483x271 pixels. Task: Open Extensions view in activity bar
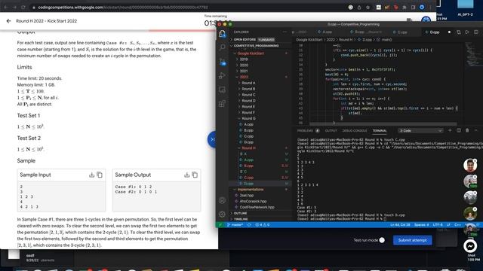(222, 104)
